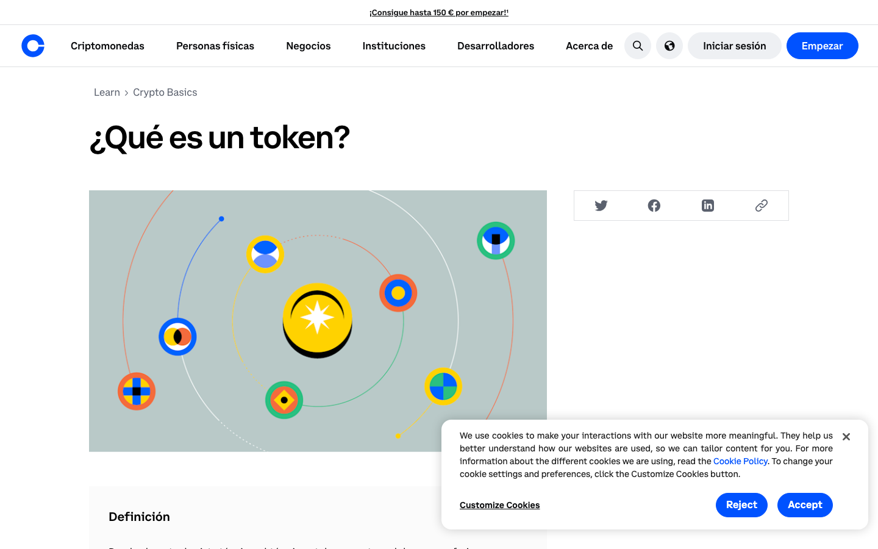The image size is (878, 549).
Task: Copy the article link icon
Action: (760, 206)
